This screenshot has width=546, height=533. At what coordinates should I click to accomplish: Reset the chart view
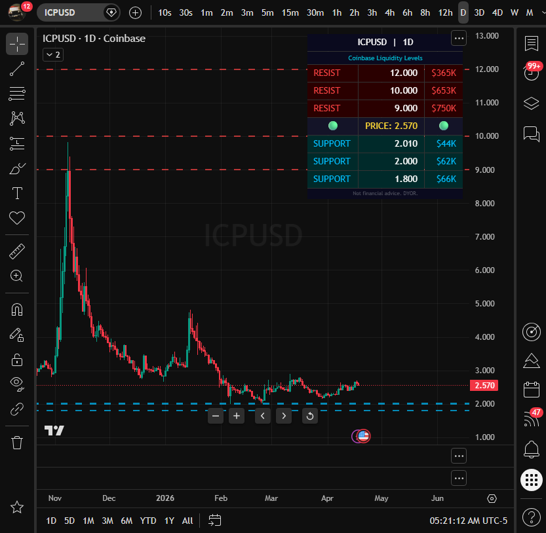click(309, 416)
